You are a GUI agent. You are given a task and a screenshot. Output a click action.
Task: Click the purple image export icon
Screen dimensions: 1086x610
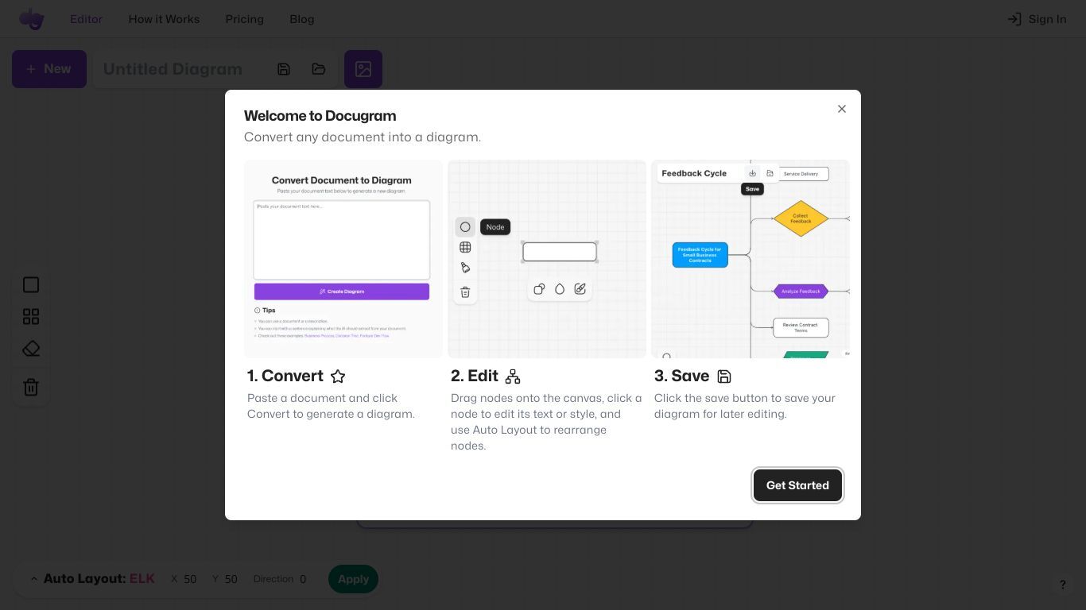tap(363, 69)
